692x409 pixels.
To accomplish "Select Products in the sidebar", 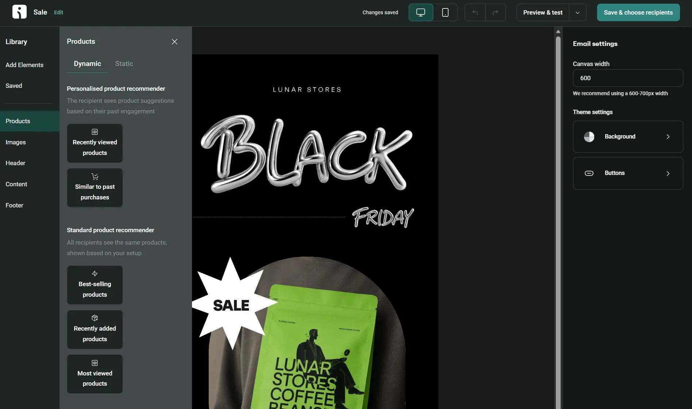I will coord(30,121).
